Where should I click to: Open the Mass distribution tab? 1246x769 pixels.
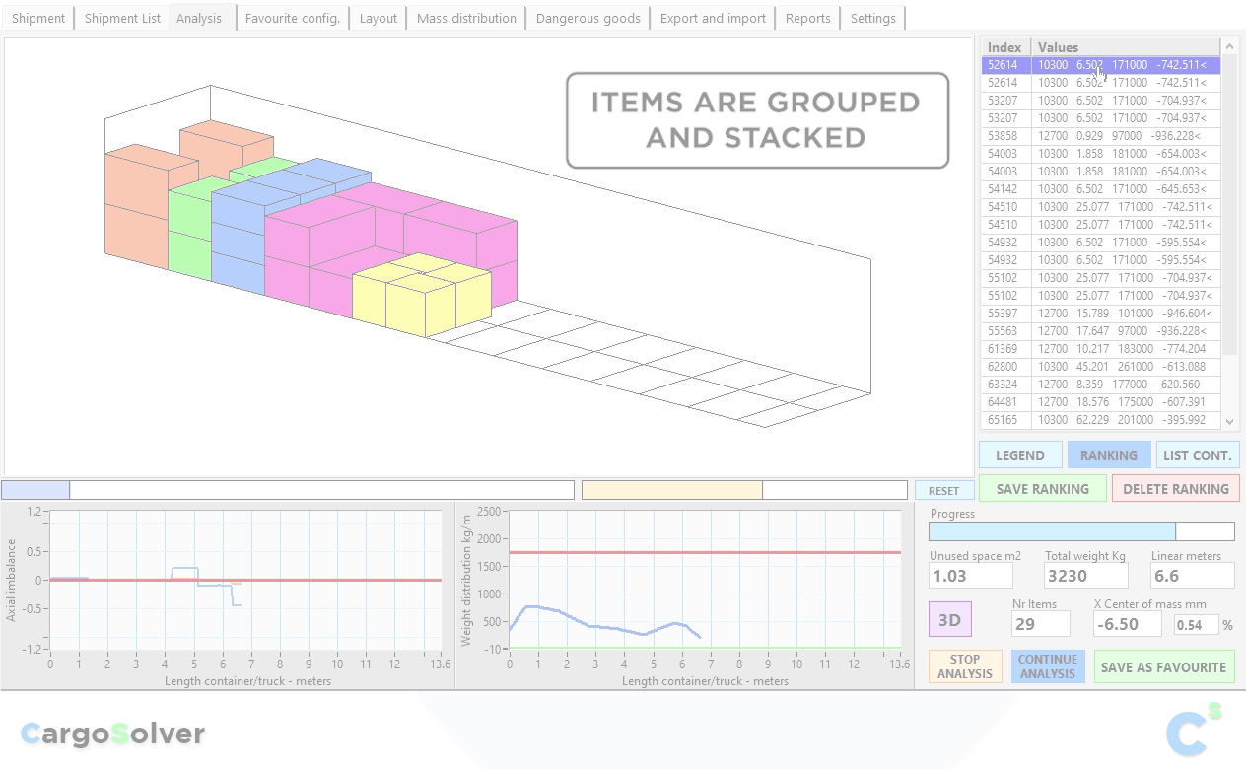[466, 18]
